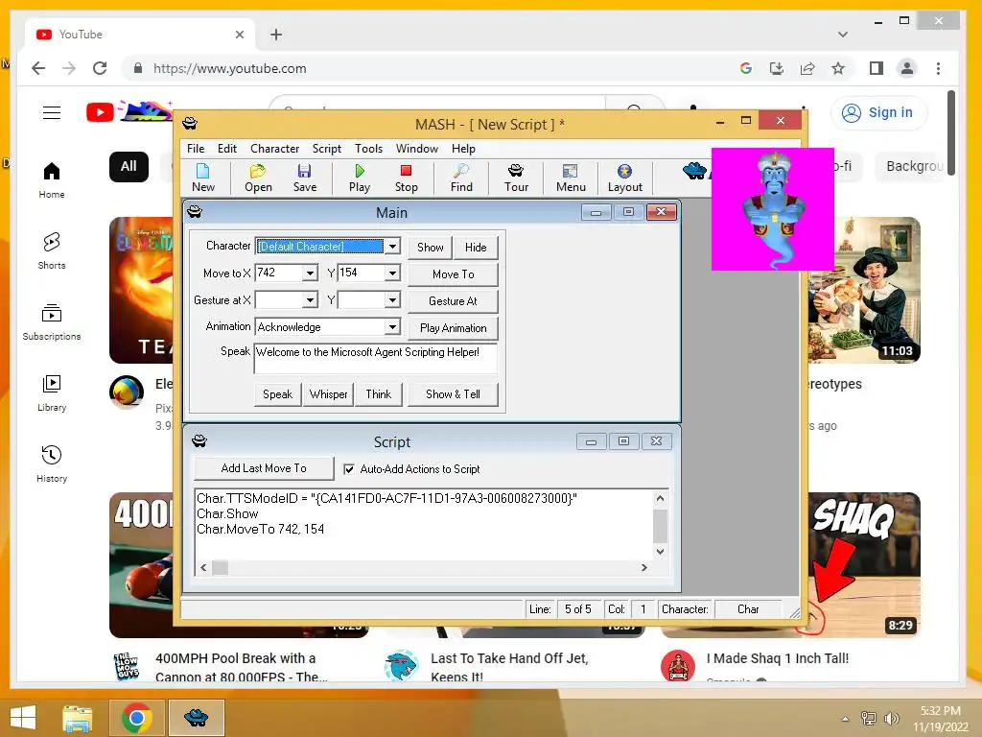
Task: Expand the Move to Y dropdown arrow
Action: pos(392,273)
